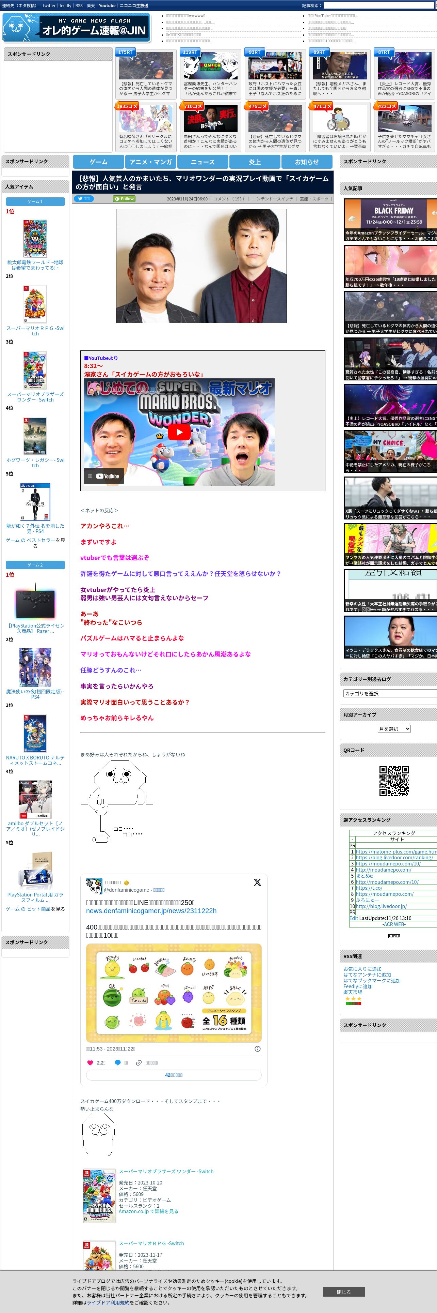This screenshot has width=437, height=1313.
Task: Switch to the ゲーム tab
Action: coord(99,162)
